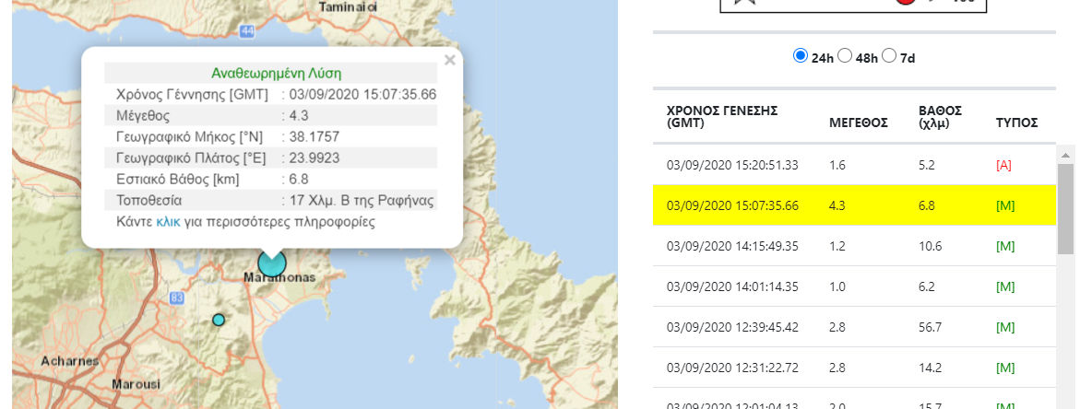1092x409 pixels.
Task: Click the route 44 road shield
Action: (246, 31)
